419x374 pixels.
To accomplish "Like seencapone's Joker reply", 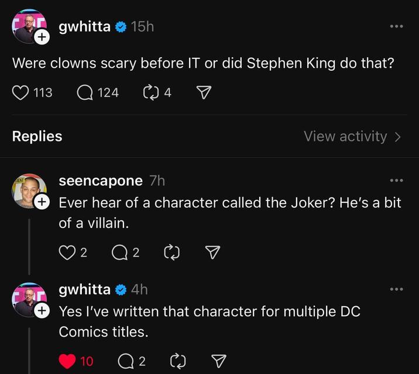I will pyautogui.click(x=67, y=252).
